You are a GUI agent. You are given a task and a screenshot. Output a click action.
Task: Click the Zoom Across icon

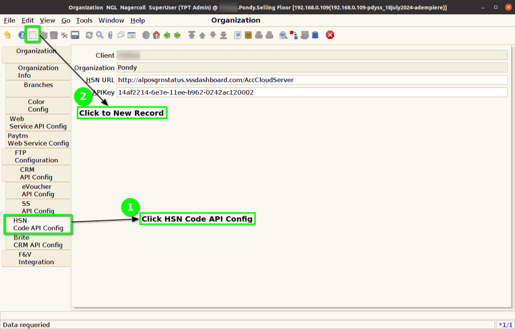pos(283,35)
